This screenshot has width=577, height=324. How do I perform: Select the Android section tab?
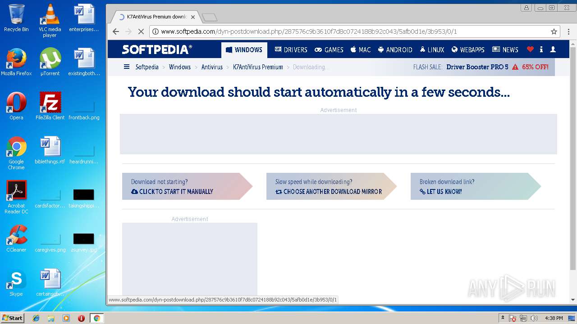[x=395, y=49]
